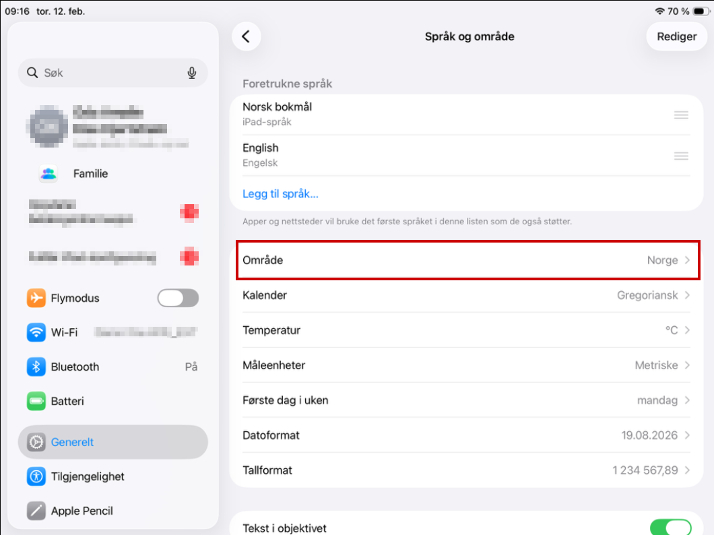Tap reorder handle for Norsk bokmål

tap(681, 115)
